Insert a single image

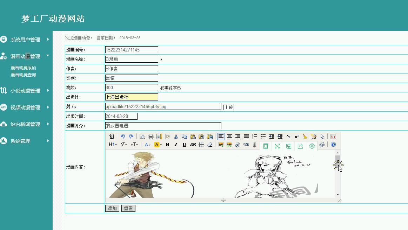tap(221, 145)
